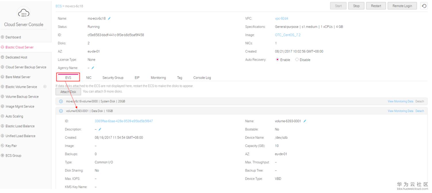The height and width of the screenshot is (193, 432).
Task: Select Disable for Auto Recovery
Action: (297, 60)
